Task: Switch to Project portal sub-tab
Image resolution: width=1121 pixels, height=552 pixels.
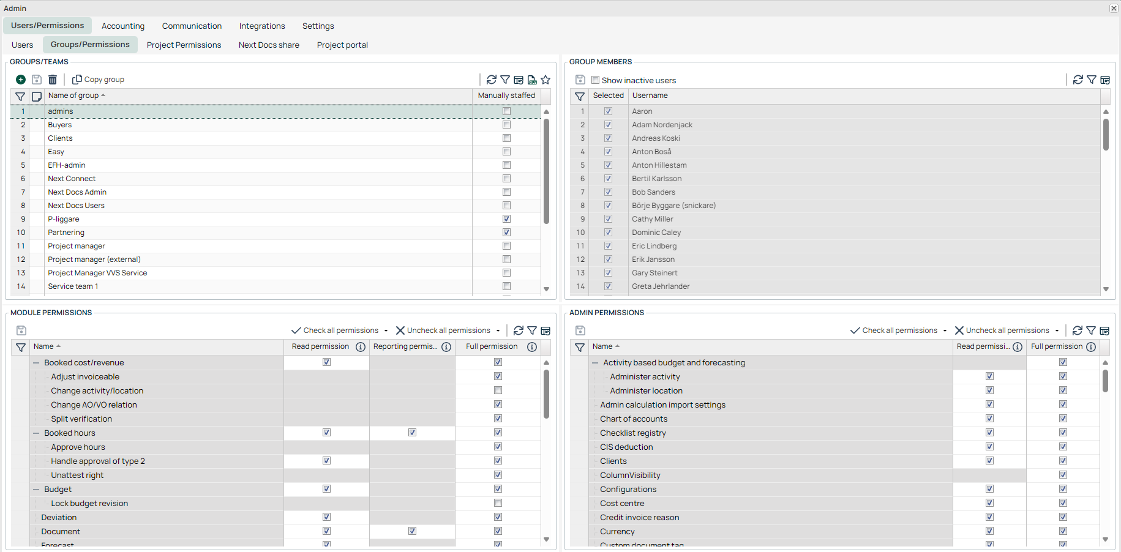Action: coord(342,45)
